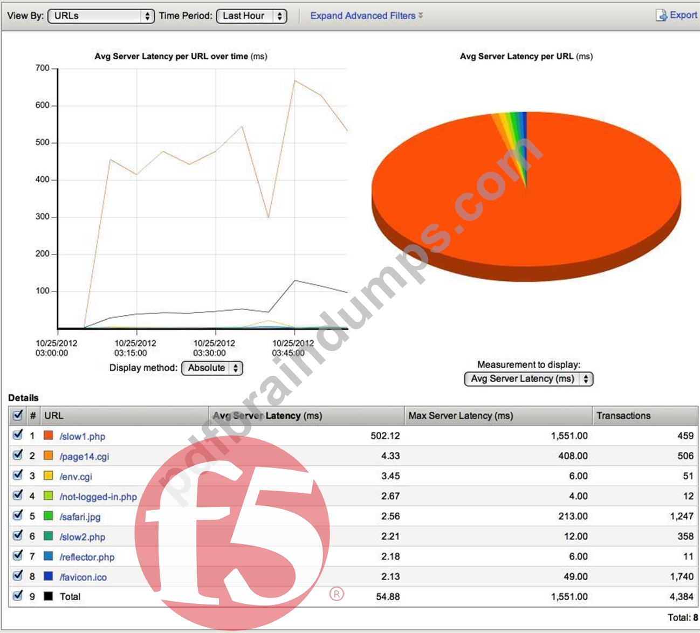Screen dimensions: 700x633
Task: Open the /page14.cgi URL link
Action: [84, 456]
